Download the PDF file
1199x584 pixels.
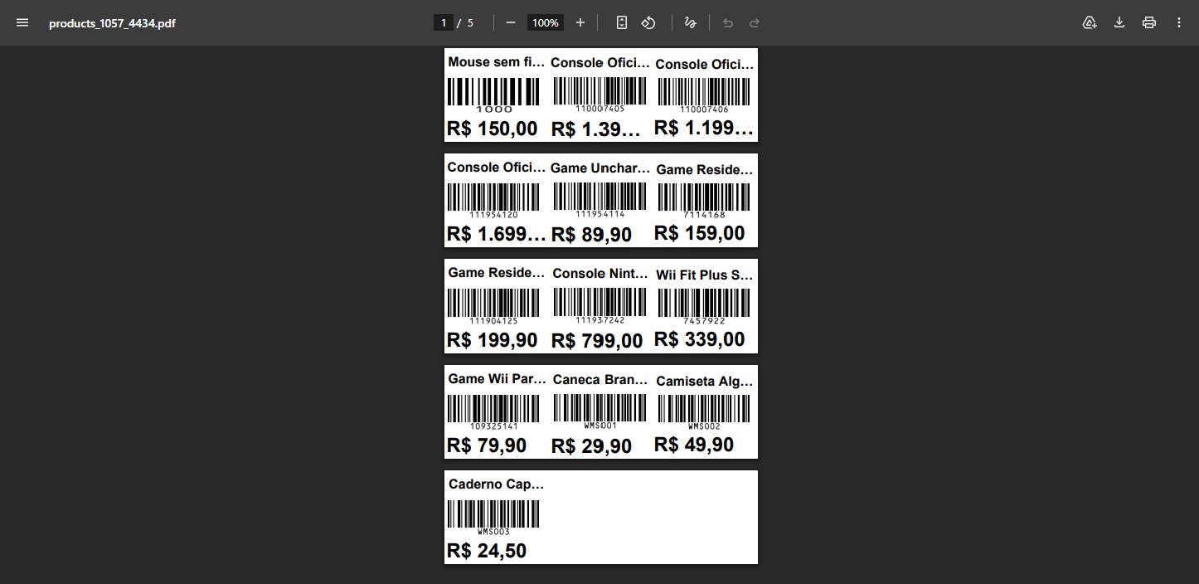click(1119, 22)
